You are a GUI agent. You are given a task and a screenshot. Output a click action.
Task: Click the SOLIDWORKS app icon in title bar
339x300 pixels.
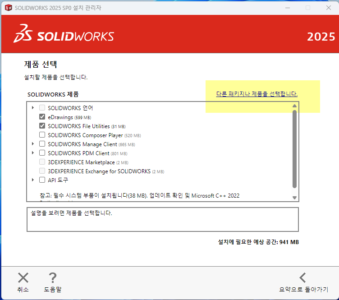click(8, 8)
